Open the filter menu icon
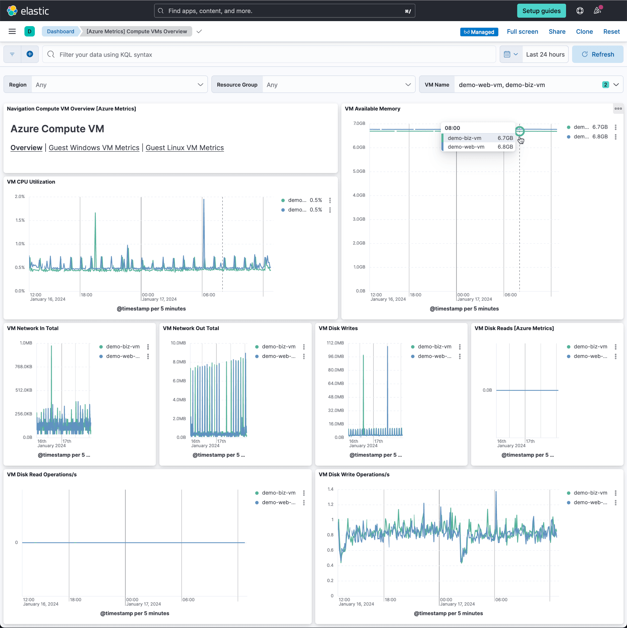 pos(12,54)
